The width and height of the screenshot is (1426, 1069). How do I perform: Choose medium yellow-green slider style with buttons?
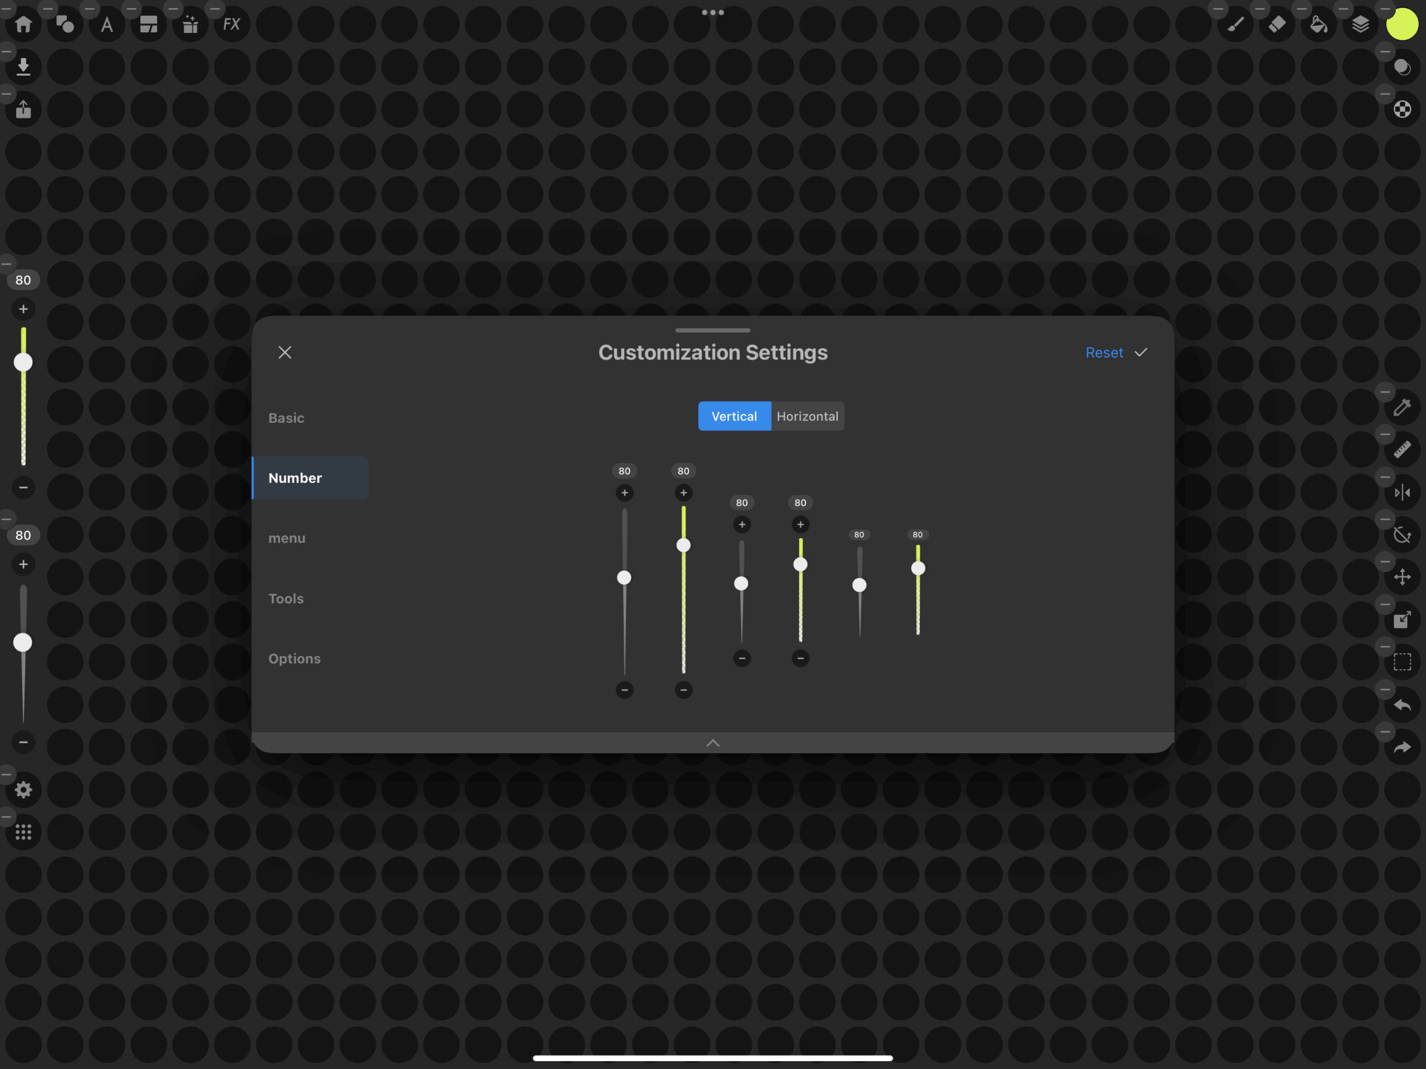[x=800, y=580]
